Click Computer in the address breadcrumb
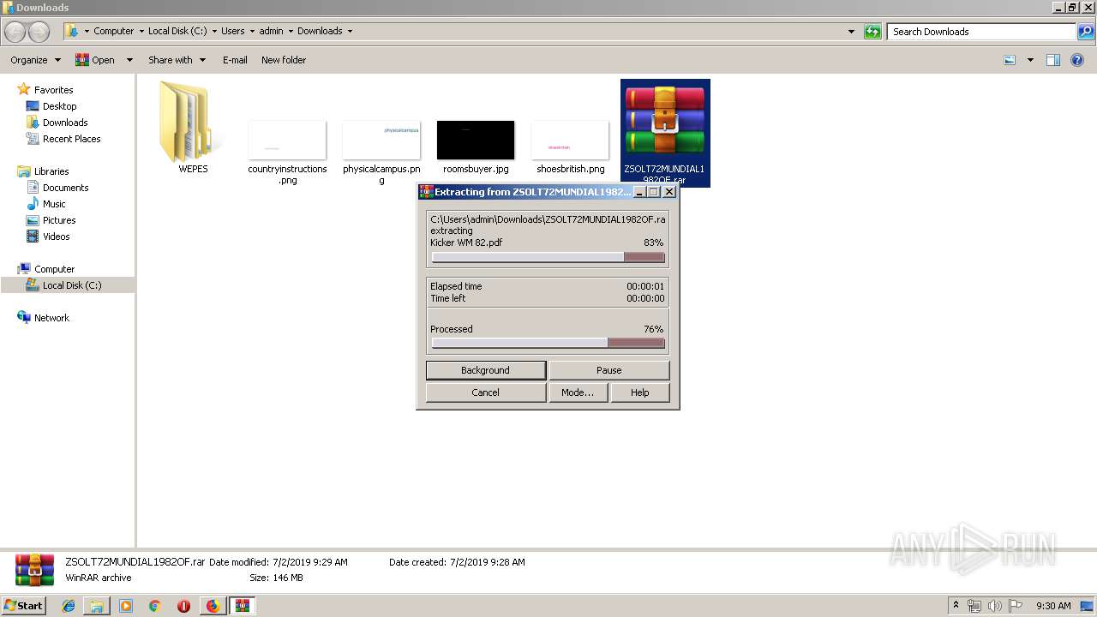Viewport: 1097px width, 617px height. [x=113, y=31]
